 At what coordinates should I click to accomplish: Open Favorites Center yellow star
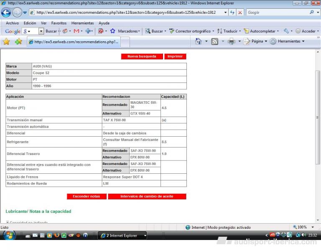[x=6, y=42]
